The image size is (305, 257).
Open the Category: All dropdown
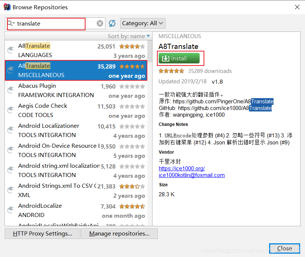click(x=143, y=23)
